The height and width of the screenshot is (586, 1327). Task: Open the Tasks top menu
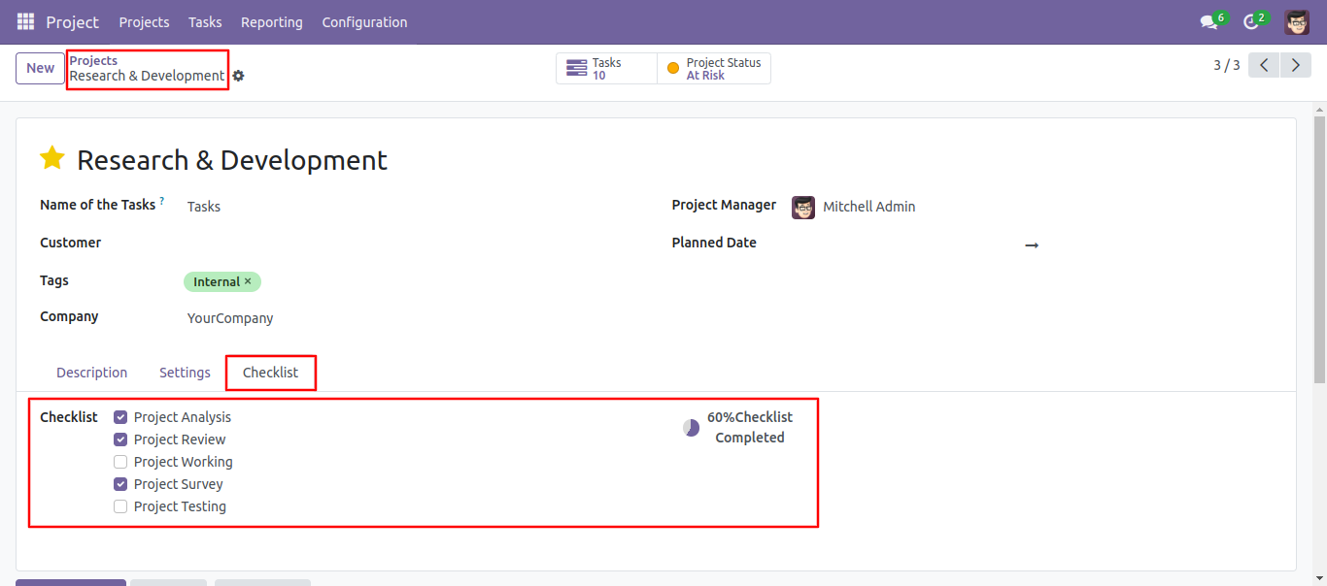(205, 21)
